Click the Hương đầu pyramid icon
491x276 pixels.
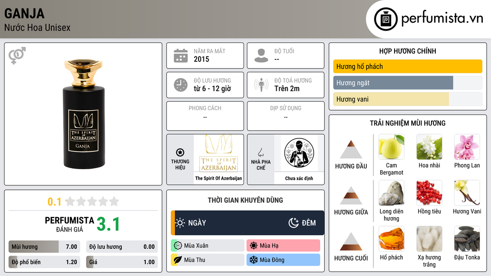351,149
